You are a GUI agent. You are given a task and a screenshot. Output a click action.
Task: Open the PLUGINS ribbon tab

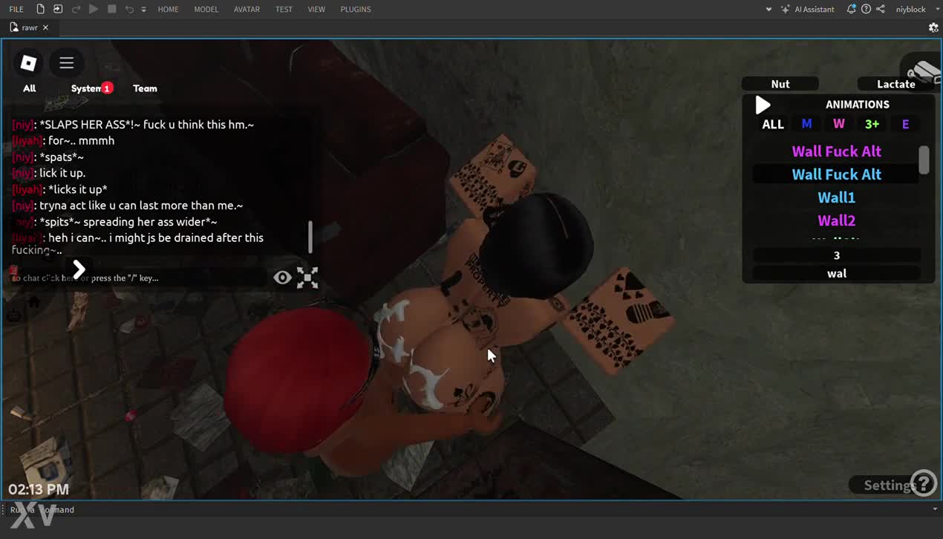[x=355, y=9]
